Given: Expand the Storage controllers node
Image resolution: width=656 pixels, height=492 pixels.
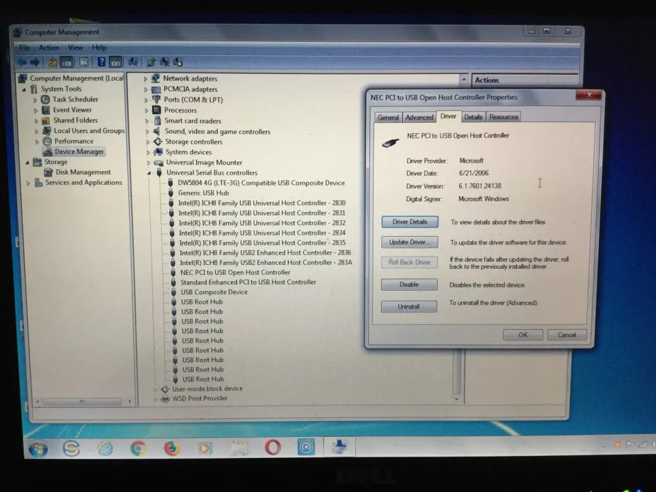Looking at the screenshot, I should click(148, 142).
